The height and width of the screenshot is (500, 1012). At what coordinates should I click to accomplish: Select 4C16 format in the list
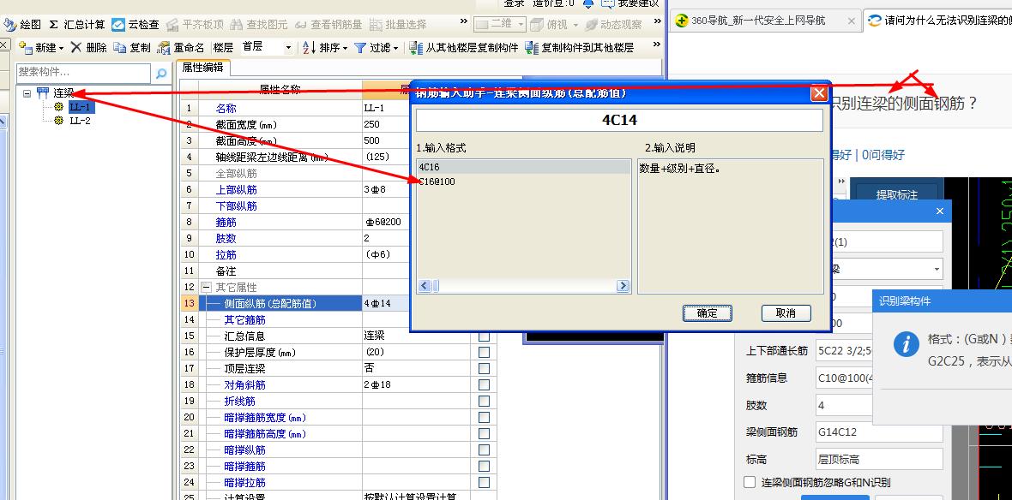click(x=523, y=167)
